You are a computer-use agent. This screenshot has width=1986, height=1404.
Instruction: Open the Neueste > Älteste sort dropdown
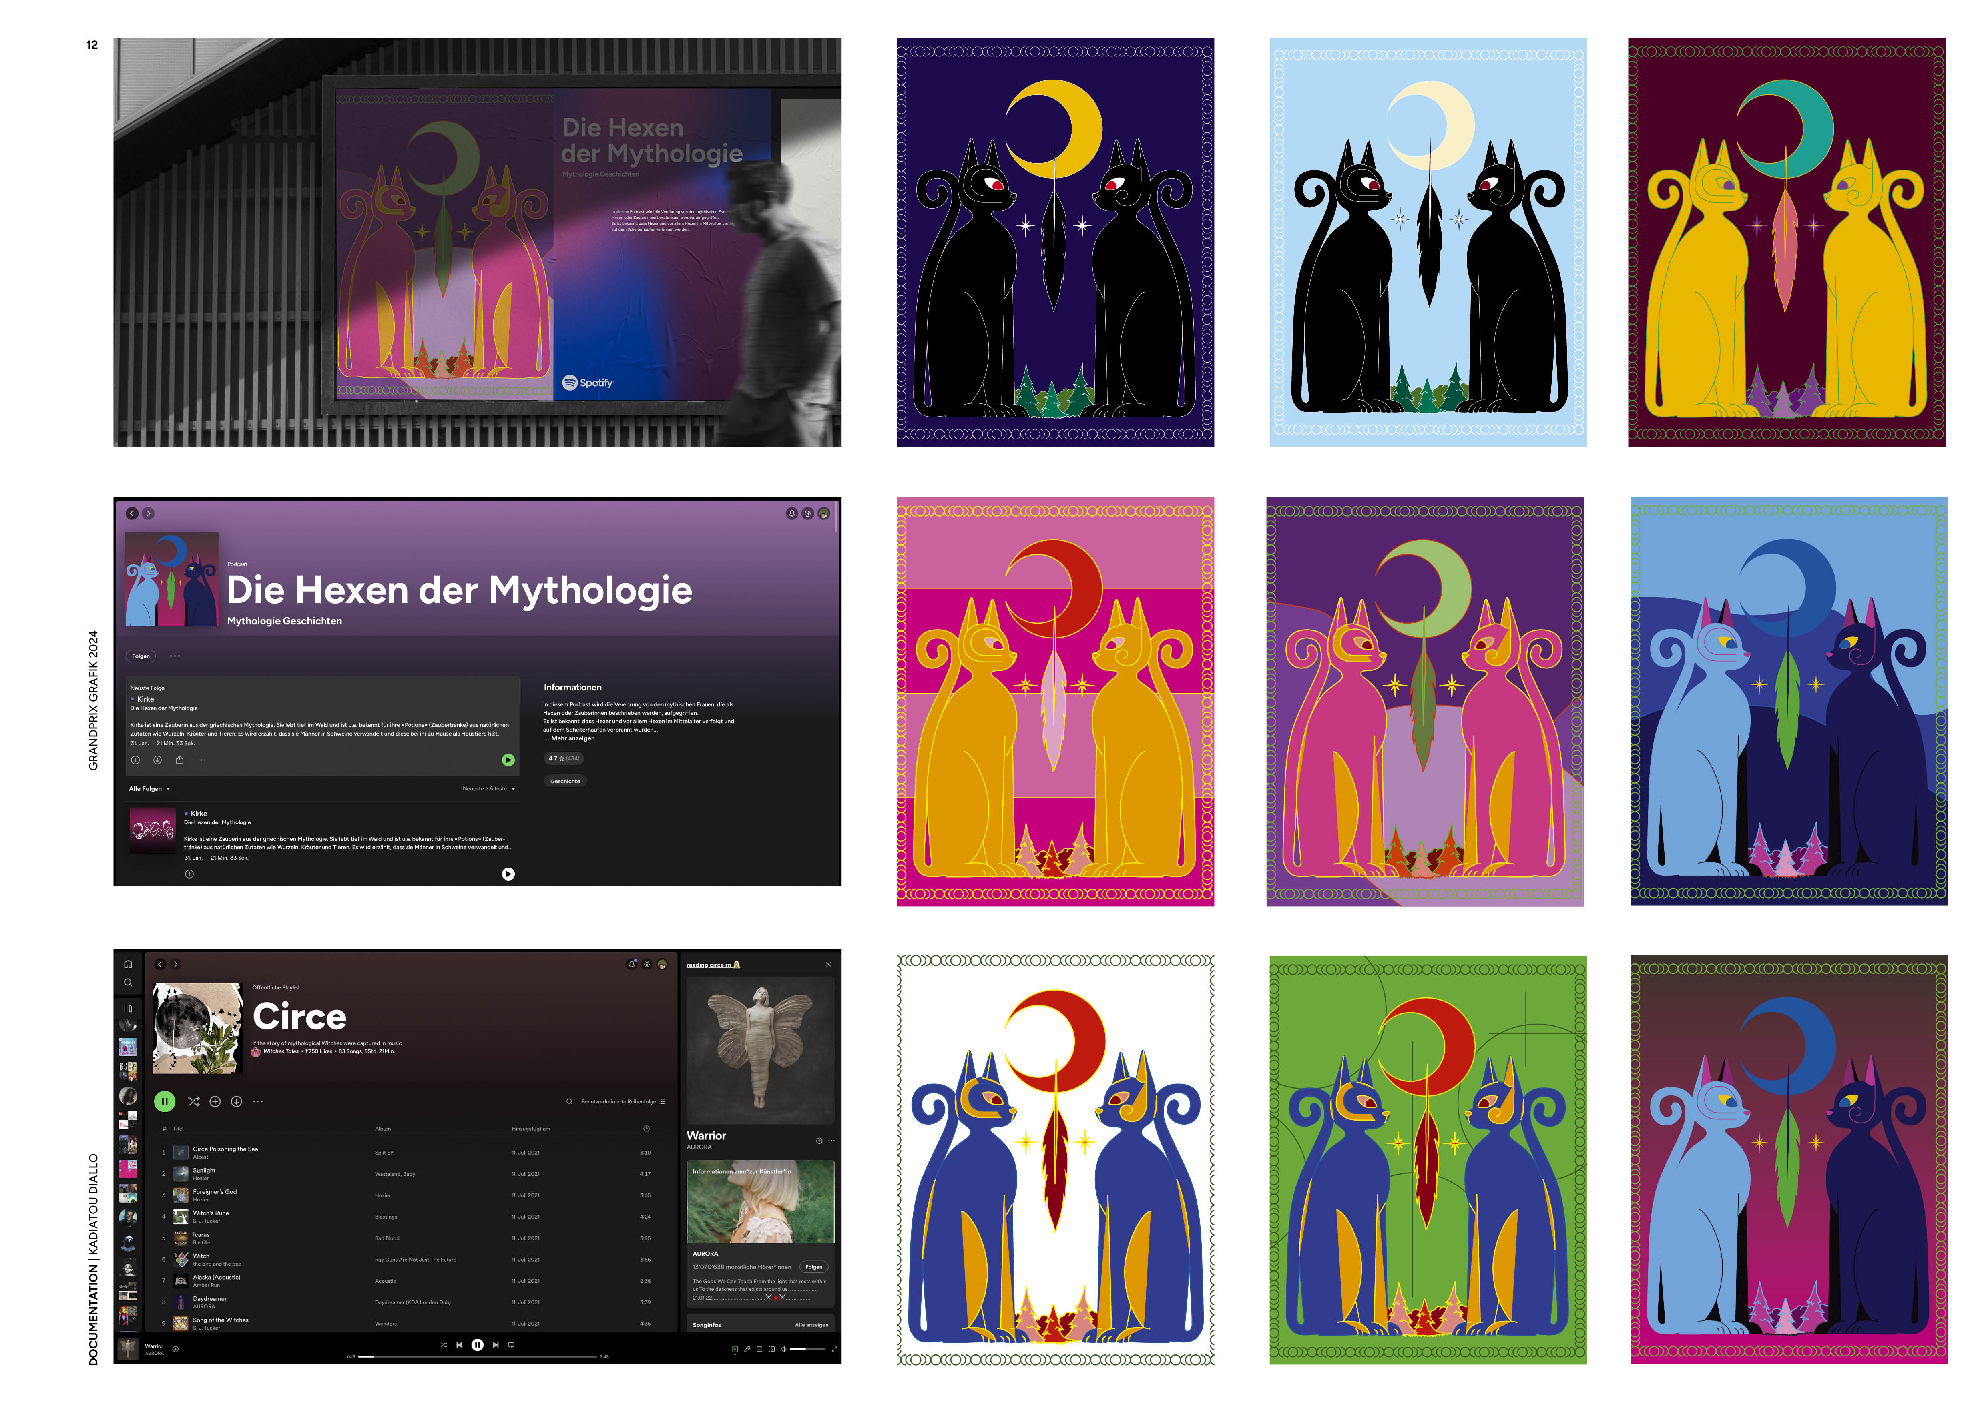489,788
